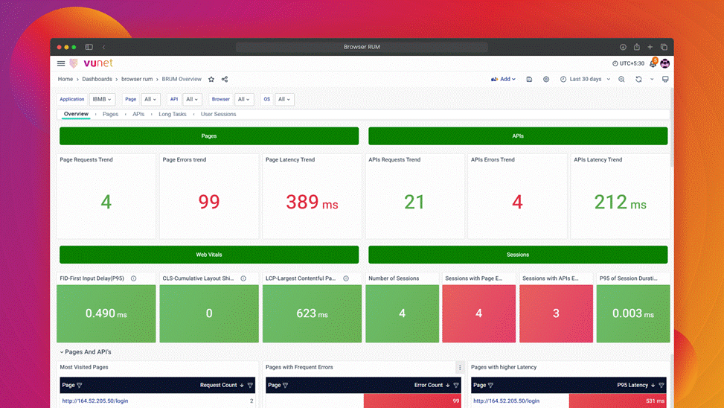Open dashboard settings gear icon
The image size is (724, 408).
point(546,79)
